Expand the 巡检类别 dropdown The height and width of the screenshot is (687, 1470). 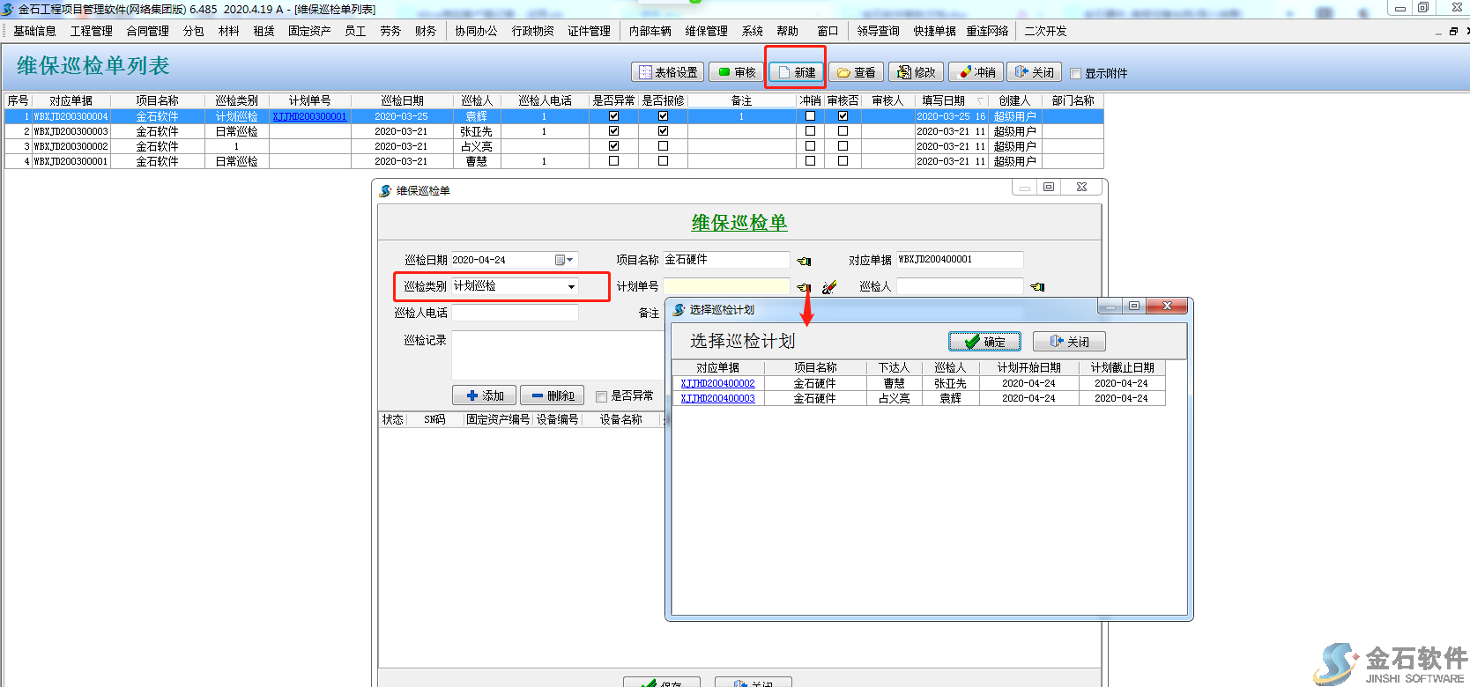click(571, 287)
